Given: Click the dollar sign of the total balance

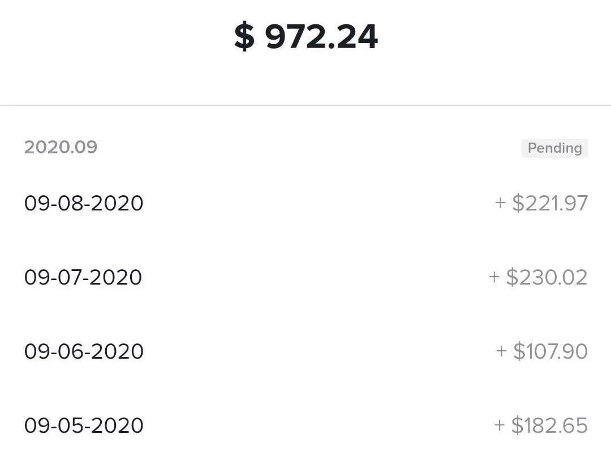Looking at the screenshot, I should (x=244, y=37).
